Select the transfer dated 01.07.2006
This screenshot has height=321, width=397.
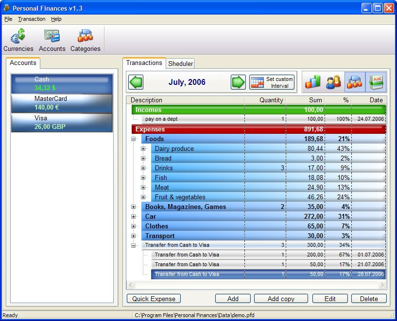268,255
